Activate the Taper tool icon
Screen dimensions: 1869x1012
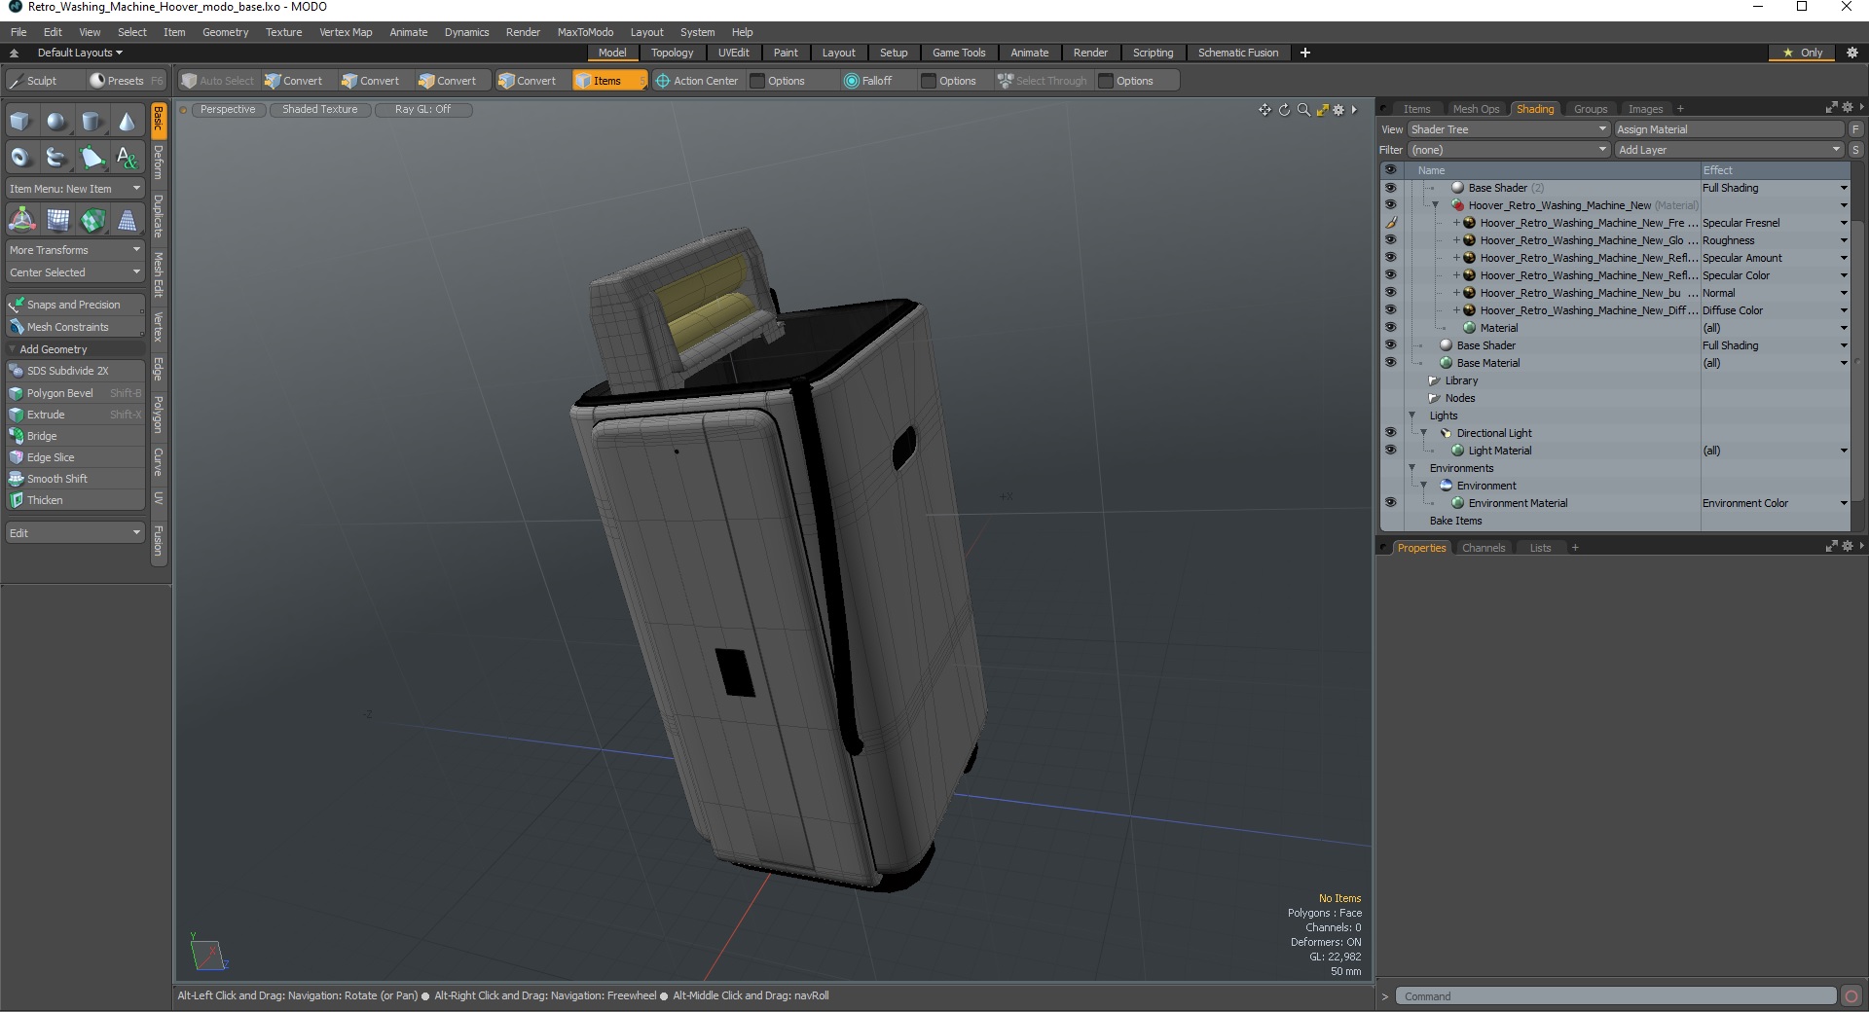pyautogui.click(x=128, y=220)
